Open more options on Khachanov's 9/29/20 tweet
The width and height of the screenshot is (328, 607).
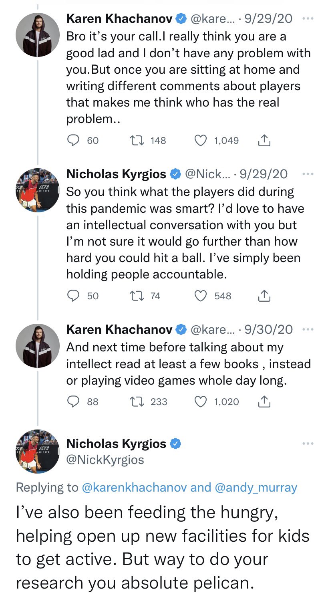click(x=308, y=18)
